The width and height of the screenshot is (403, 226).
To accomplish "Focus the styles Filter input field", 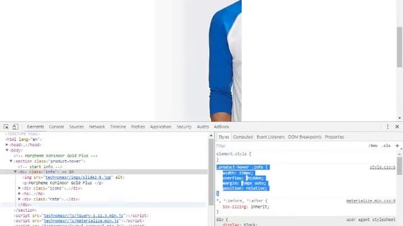I will tap(290, 146).
